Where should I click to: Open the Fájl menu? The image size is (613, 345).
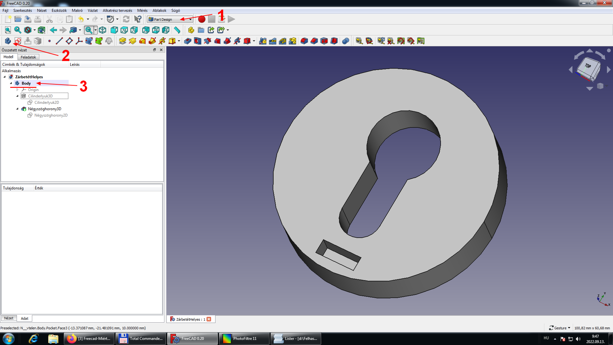click(x=5, y=11)
